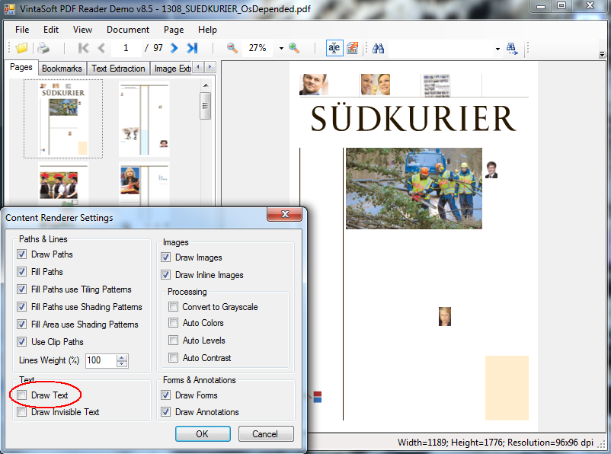Zoom out using the magnifier minus icon
611x454 pixels.
click(x=232, y=48)
